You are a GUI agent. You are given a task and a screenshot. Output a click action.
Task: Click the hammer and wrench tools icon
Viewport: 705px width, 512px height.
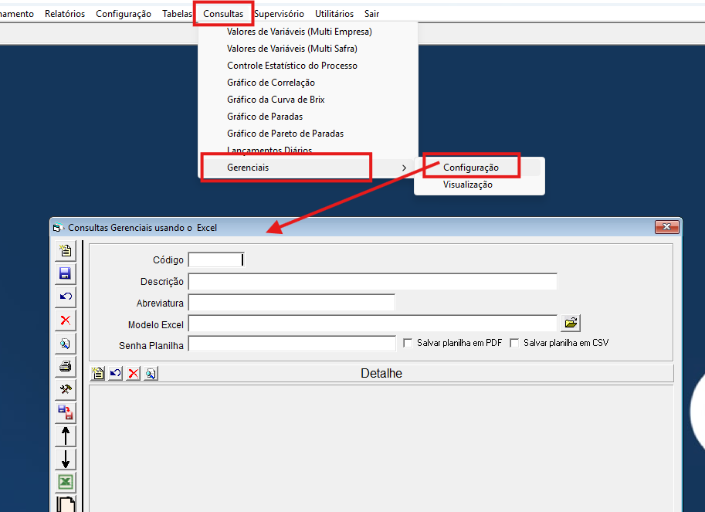[66, 389]
